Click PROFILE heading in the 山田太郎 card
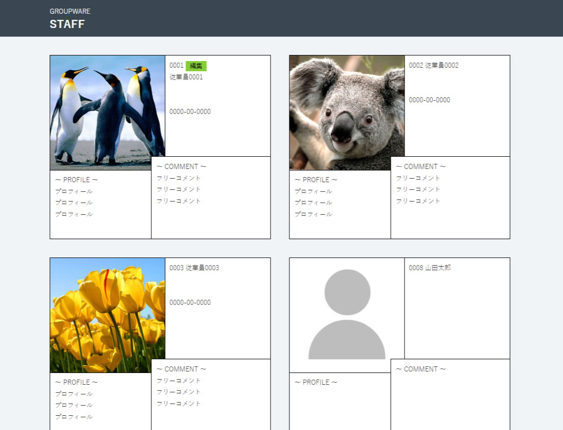563x430 pixels. point(316,382)
